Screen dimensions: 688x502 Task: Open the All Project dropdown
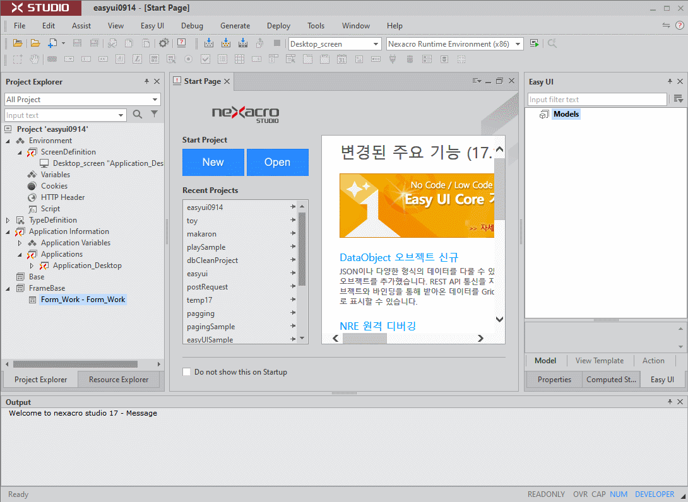154,100
